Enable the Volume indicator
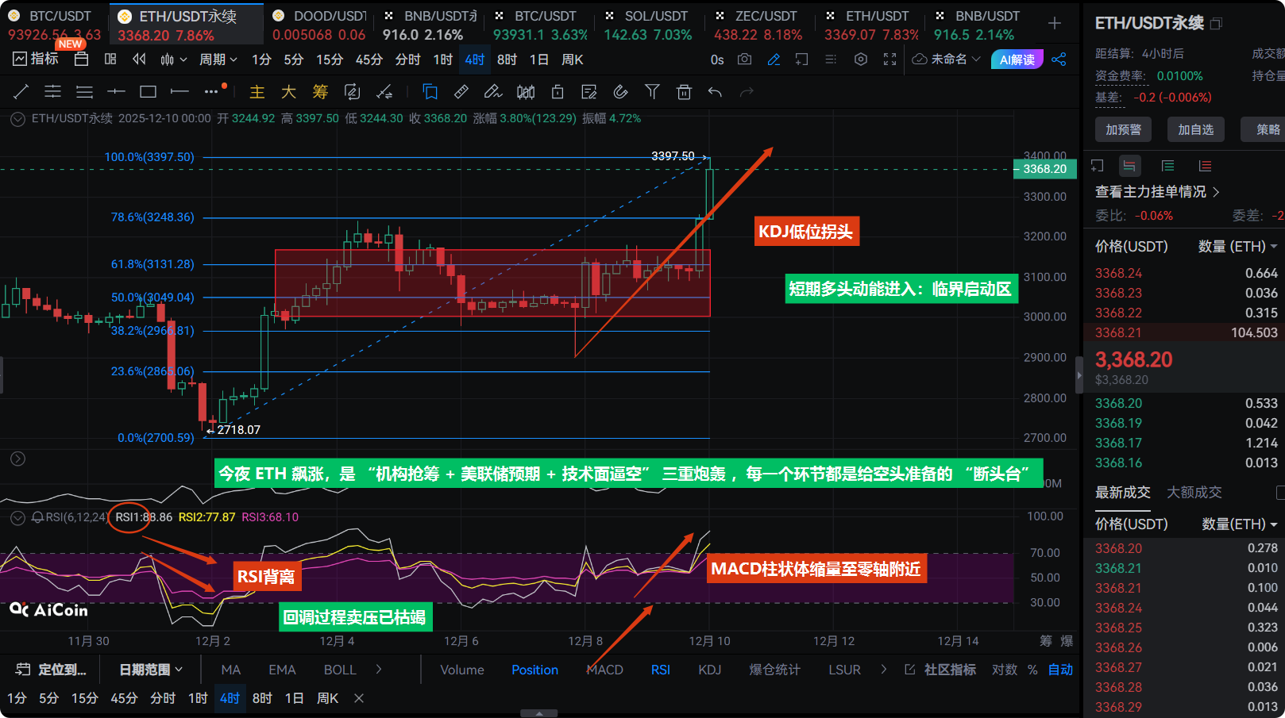 (461, 670)
